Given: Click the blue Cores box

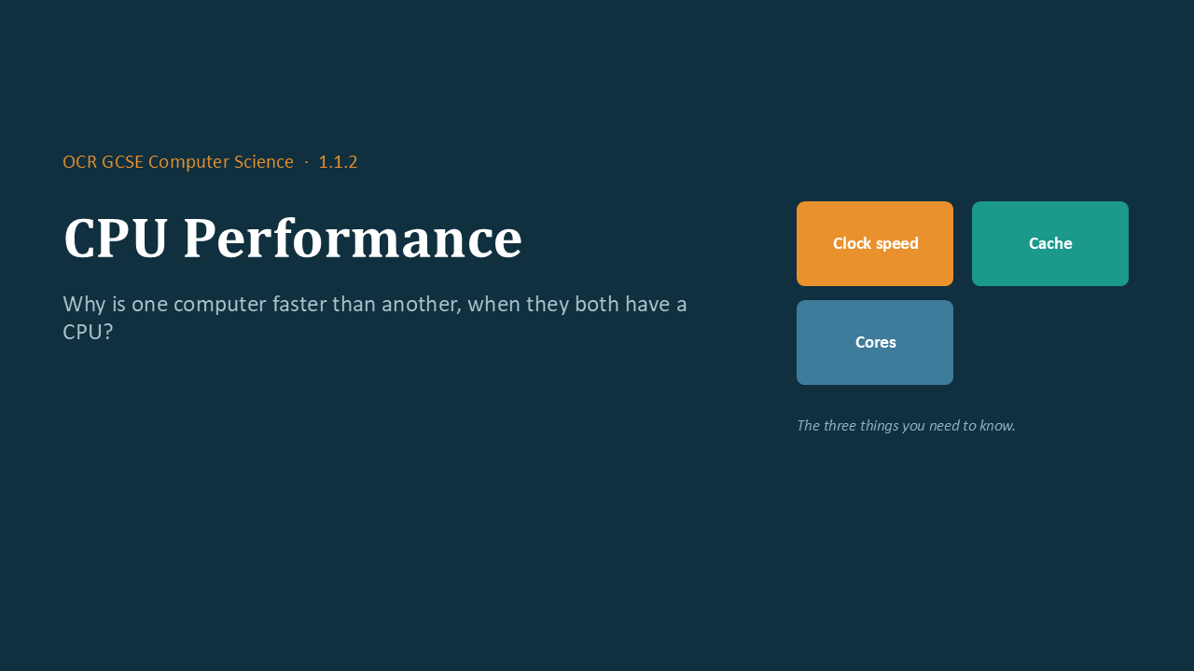Looking at the screenshot, I should (x=875, y=342).
